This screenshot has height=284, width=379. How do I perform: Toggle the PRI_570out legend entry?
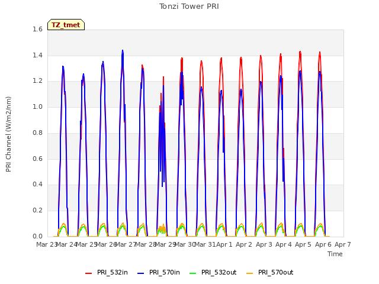click(270, 272)
